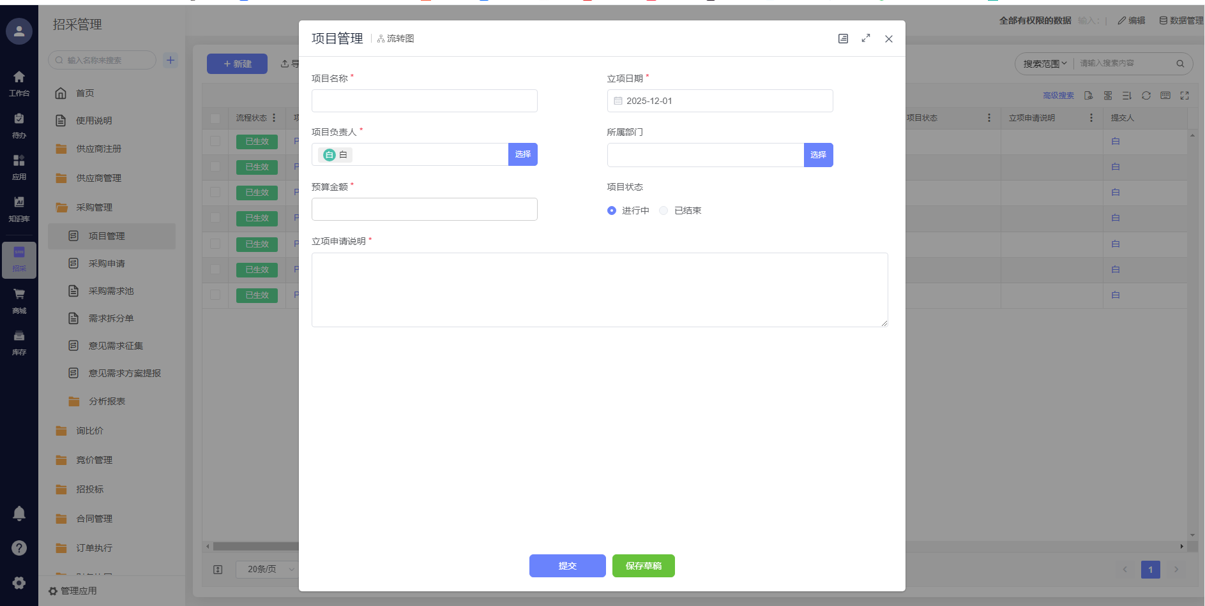Expand the 询比价 folder
1205x606 pixels.
(x=90, y=431)
